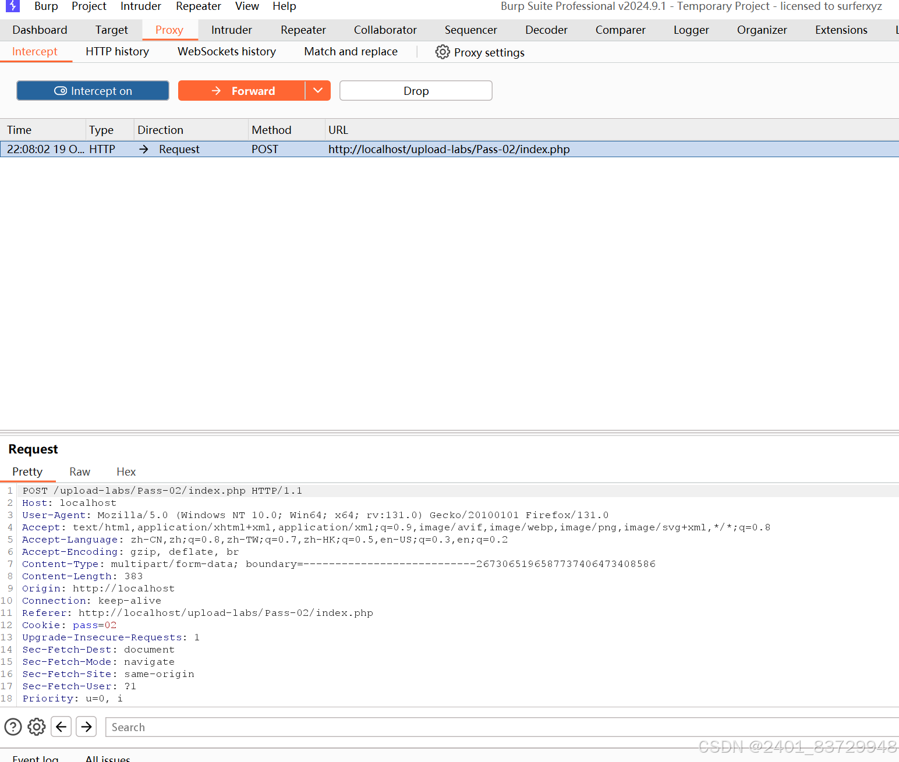The width and height of the screenshot is (899, 762).
Task: Open the Help menu
Action: (x=284, y=6)
